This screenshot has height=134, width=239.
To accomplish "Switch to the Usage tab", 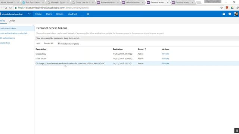I will tap(12, 20).
